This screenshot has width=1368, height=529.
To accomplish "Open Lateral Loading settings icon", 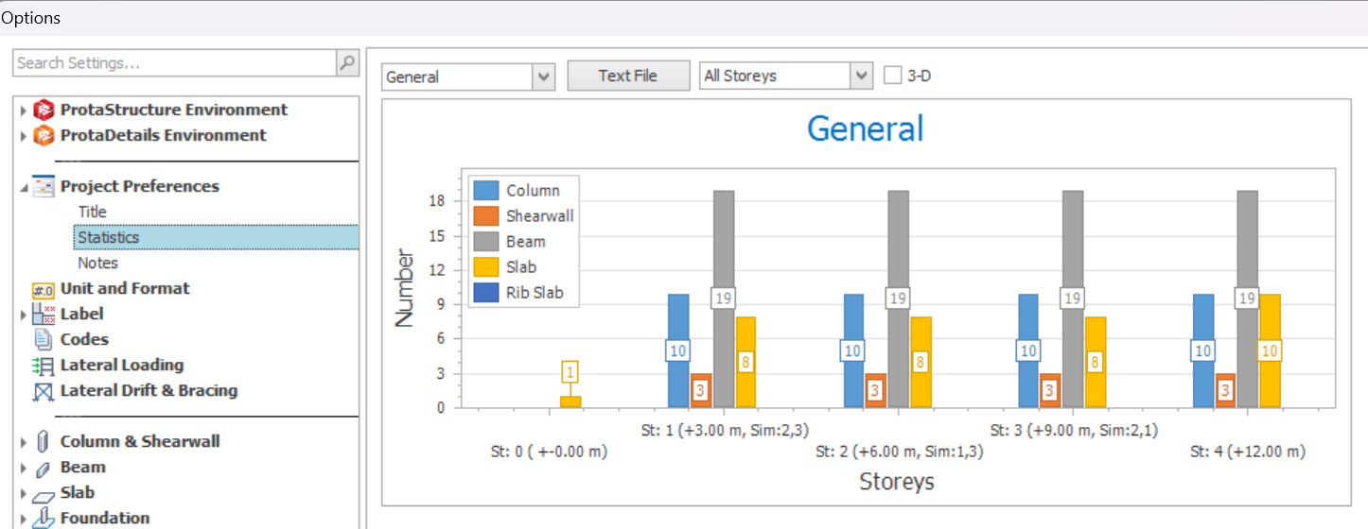I will [x=44, y=366].
